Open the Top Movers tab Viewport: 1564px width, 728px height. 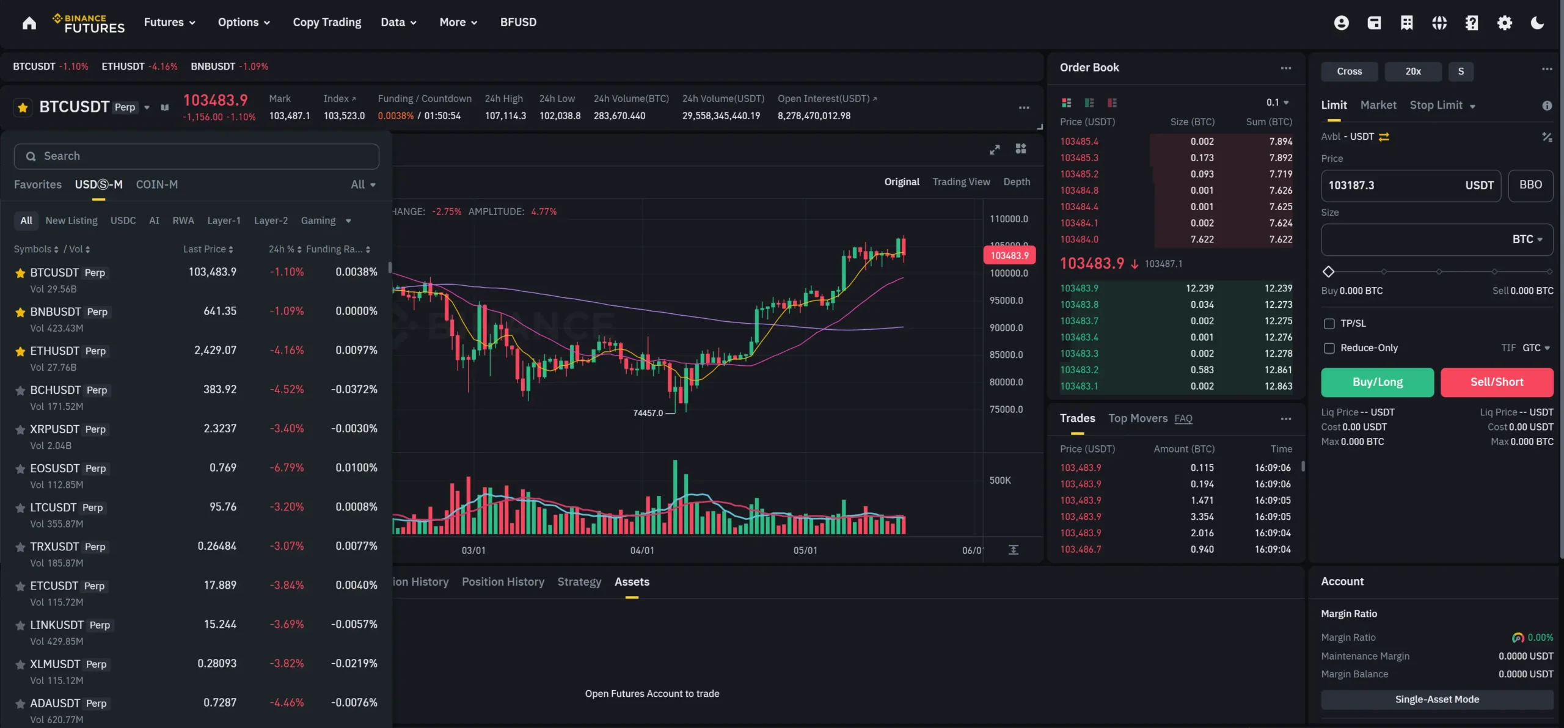tap(1138, 418)
